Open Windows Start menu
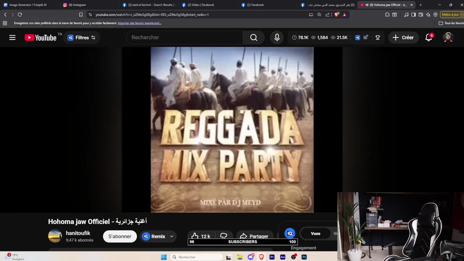The image size is (464, 261). point(163,257)
